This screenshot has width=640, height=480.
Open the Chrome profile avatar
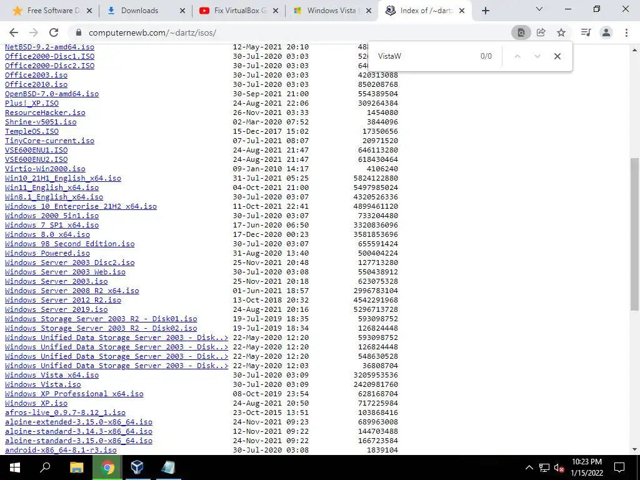(x=606, y=32)
